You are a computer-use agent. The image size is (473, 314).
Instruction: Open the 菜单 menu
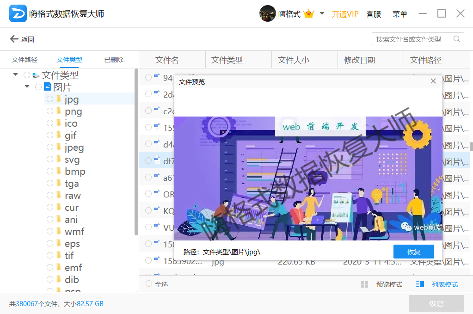pyautogui.click(x=399, y=14)
